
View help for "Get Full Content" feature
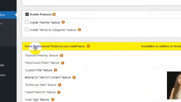coord(74,77)
